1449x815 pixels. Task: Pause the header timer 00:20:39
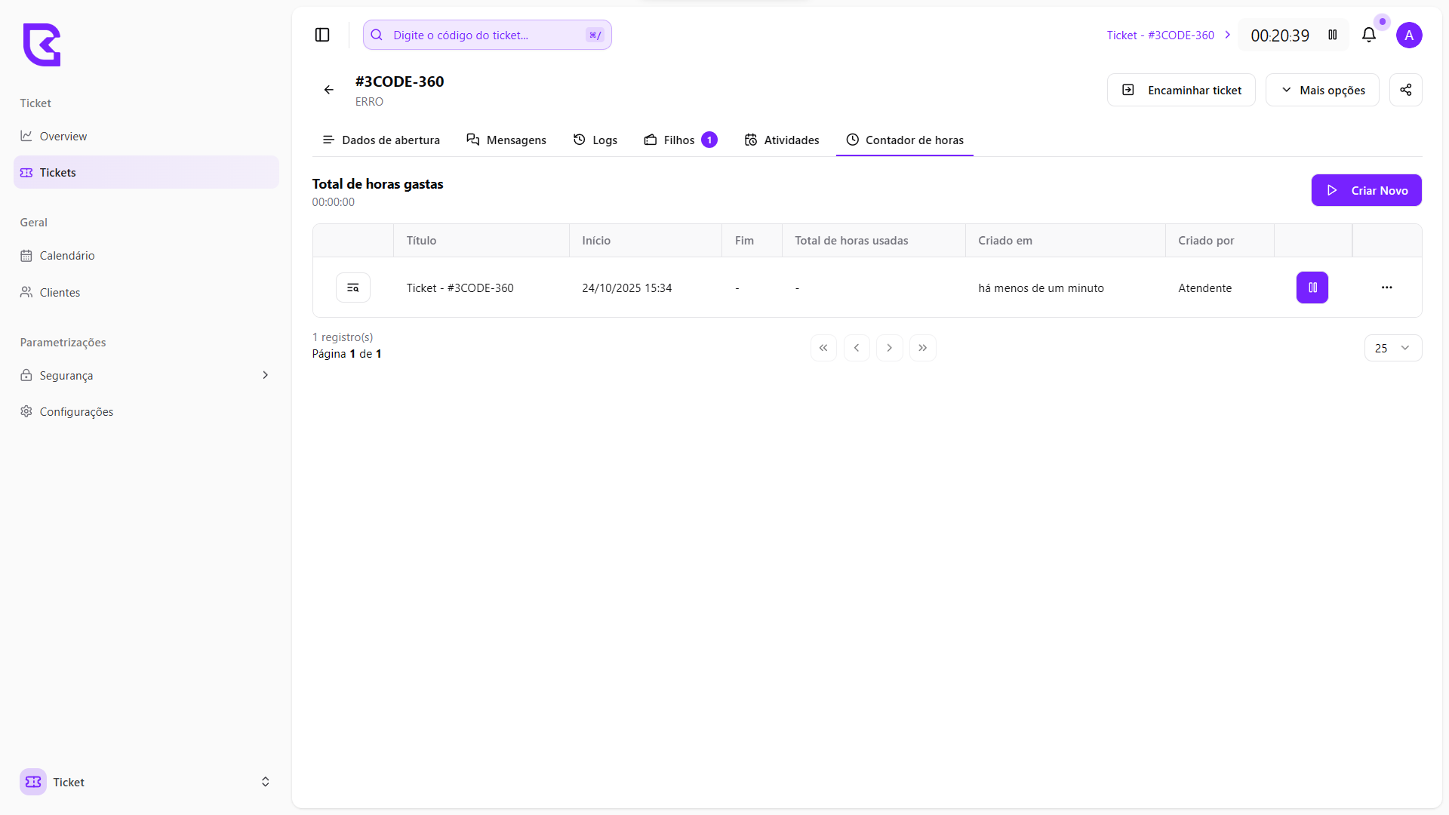coord(1333,35)
